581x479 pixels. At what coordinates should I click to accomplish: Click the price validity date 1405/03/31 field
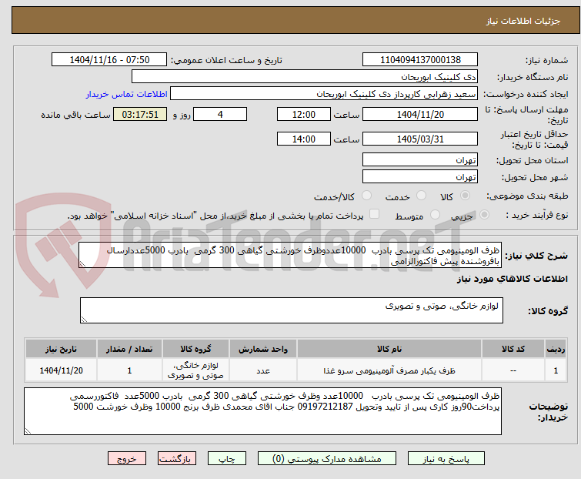(420, 139)
